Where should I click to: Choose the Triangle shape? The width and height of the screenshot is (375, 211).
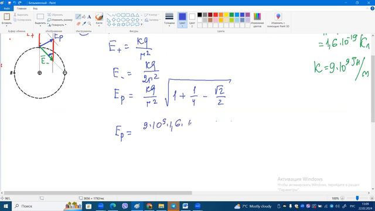coord(137,15)
